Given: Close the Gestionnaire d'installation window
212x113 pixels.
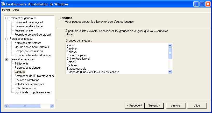Looking at the screenshot, I should 208,4.
